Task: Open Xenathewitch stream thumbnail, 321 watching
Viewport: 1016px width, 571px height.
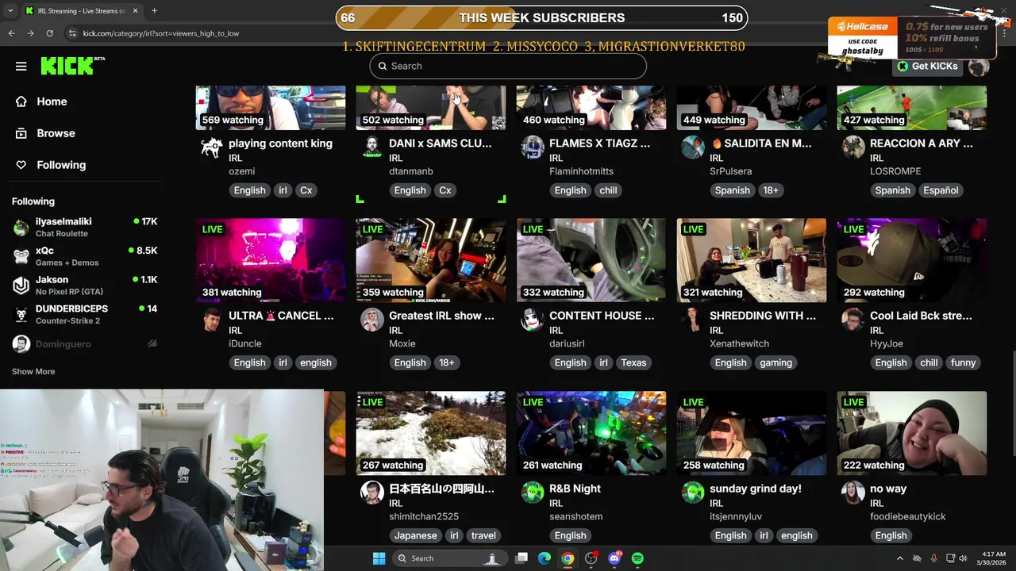Action: [x=752, y=260]
